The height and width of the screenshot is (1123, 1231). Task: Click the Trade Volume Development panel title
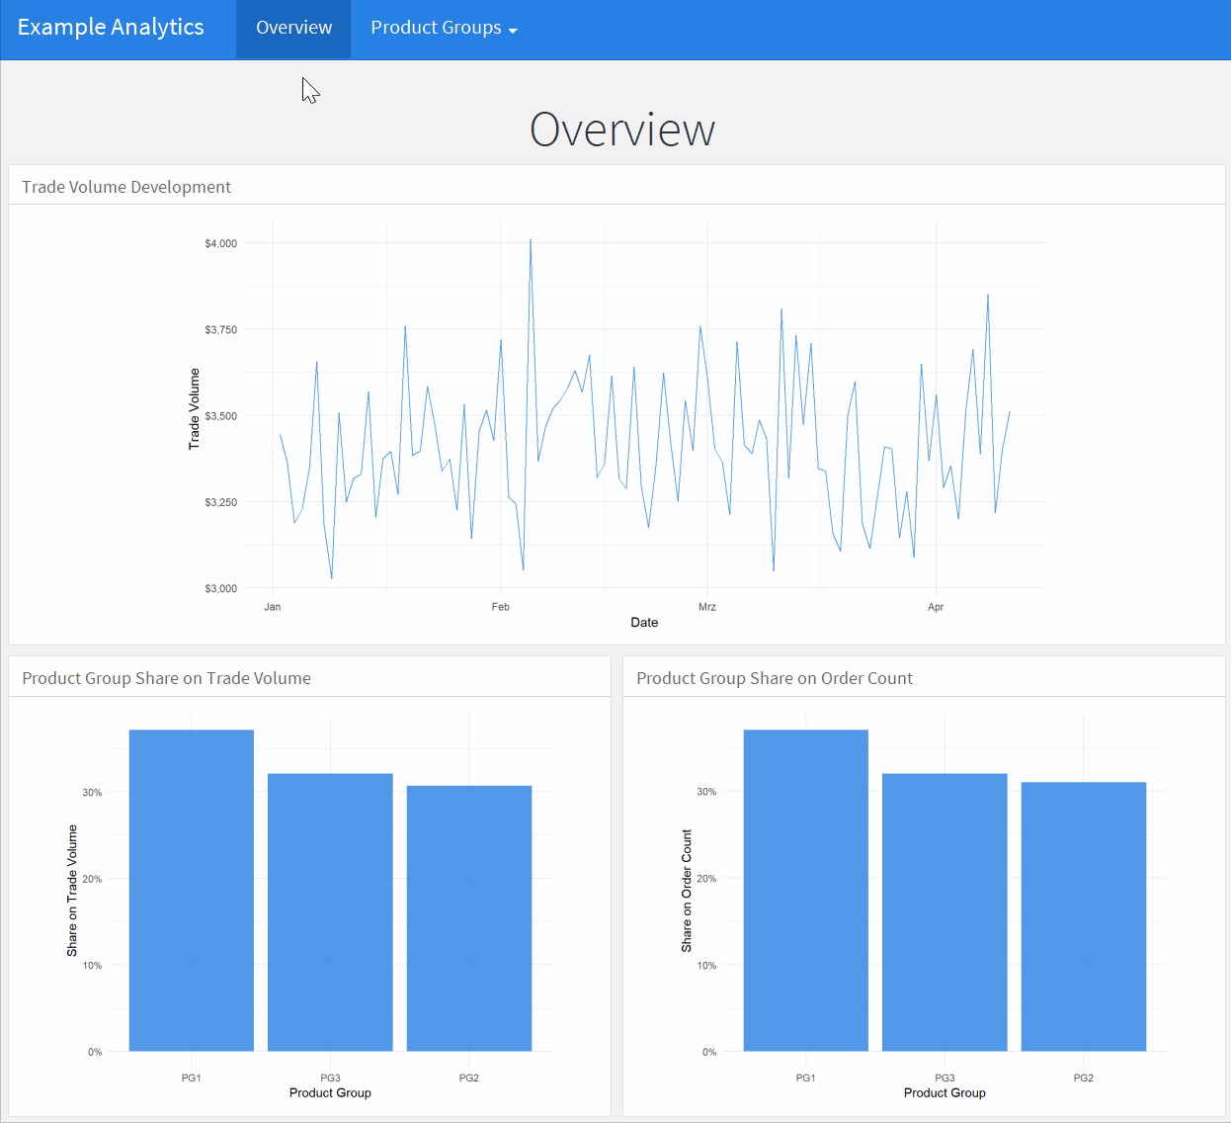[x=126, y=186]
